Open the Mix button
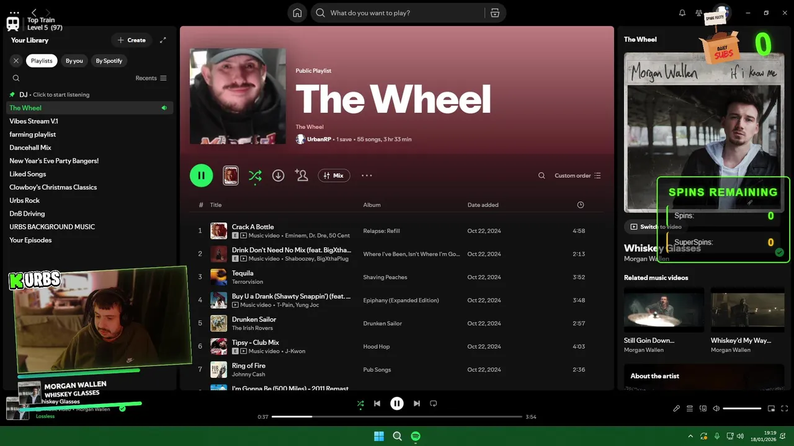Screen dimensions: 794x446 (334, 176)
